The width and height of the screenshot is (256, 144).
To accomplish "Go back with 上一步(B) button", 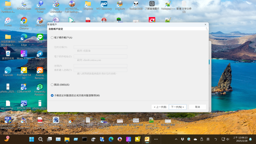I will click(x=160, y=107).
